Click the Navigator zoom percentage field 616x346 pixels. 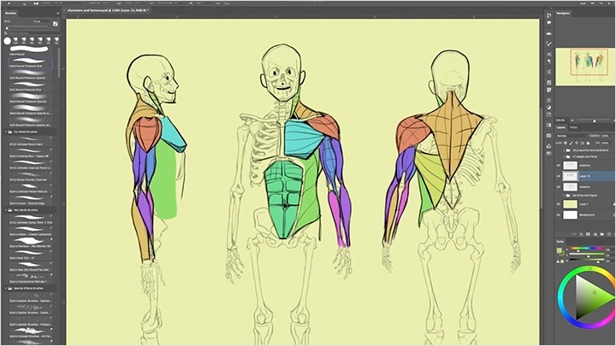(x=560, y=120)
